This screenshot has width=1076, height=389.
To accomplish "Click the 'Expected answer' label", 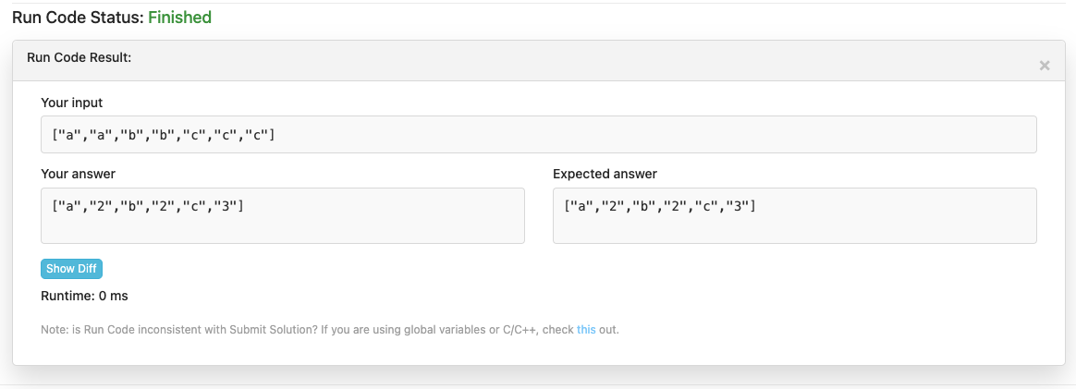I will 605,175.
